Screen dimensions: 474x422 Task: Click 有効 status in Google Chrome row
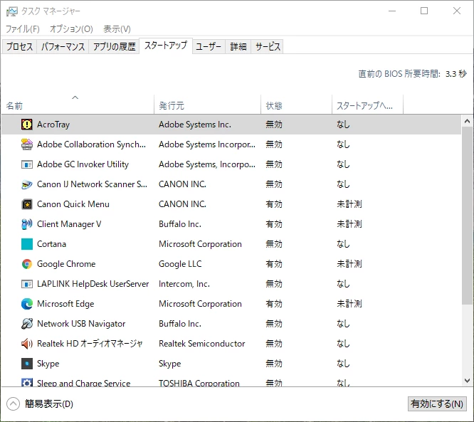274,264
